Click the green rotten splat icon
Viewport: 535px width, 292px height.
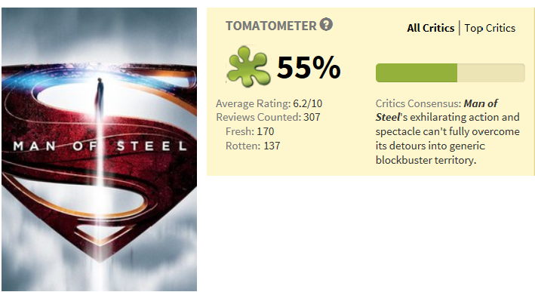pos(248,66)
